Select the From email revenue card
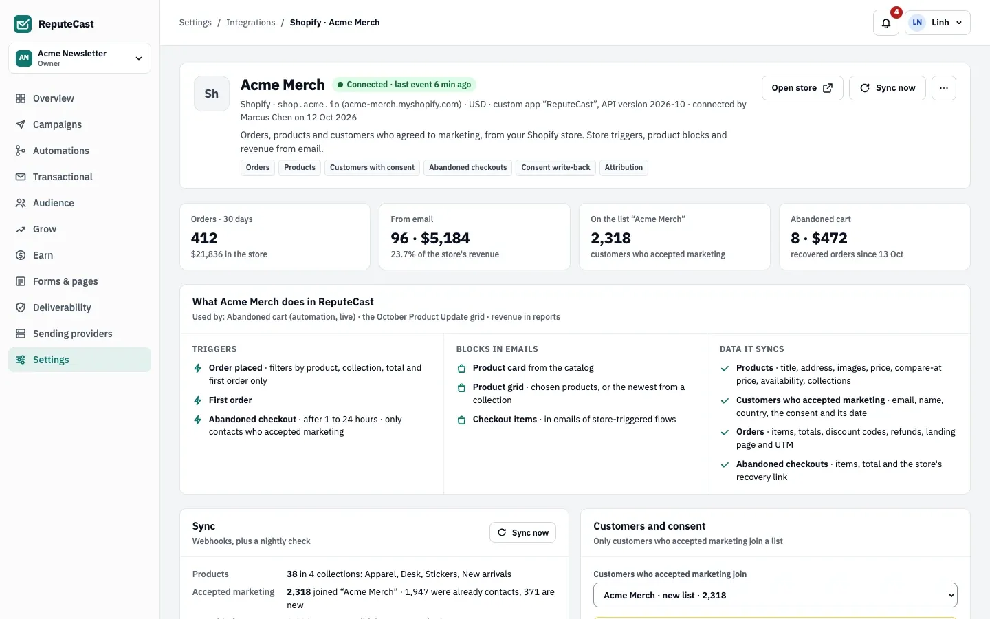 pos(474,237)
